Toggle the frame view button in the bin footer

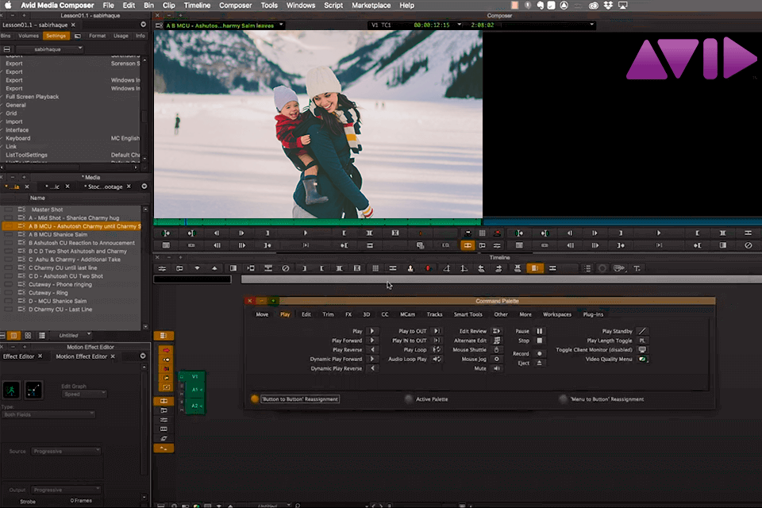coord(28,336)
